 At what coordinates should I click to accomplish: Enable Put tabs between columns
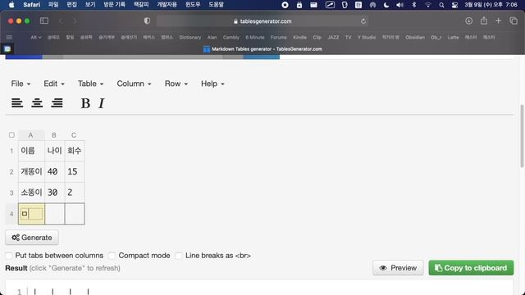pos(9,256)
